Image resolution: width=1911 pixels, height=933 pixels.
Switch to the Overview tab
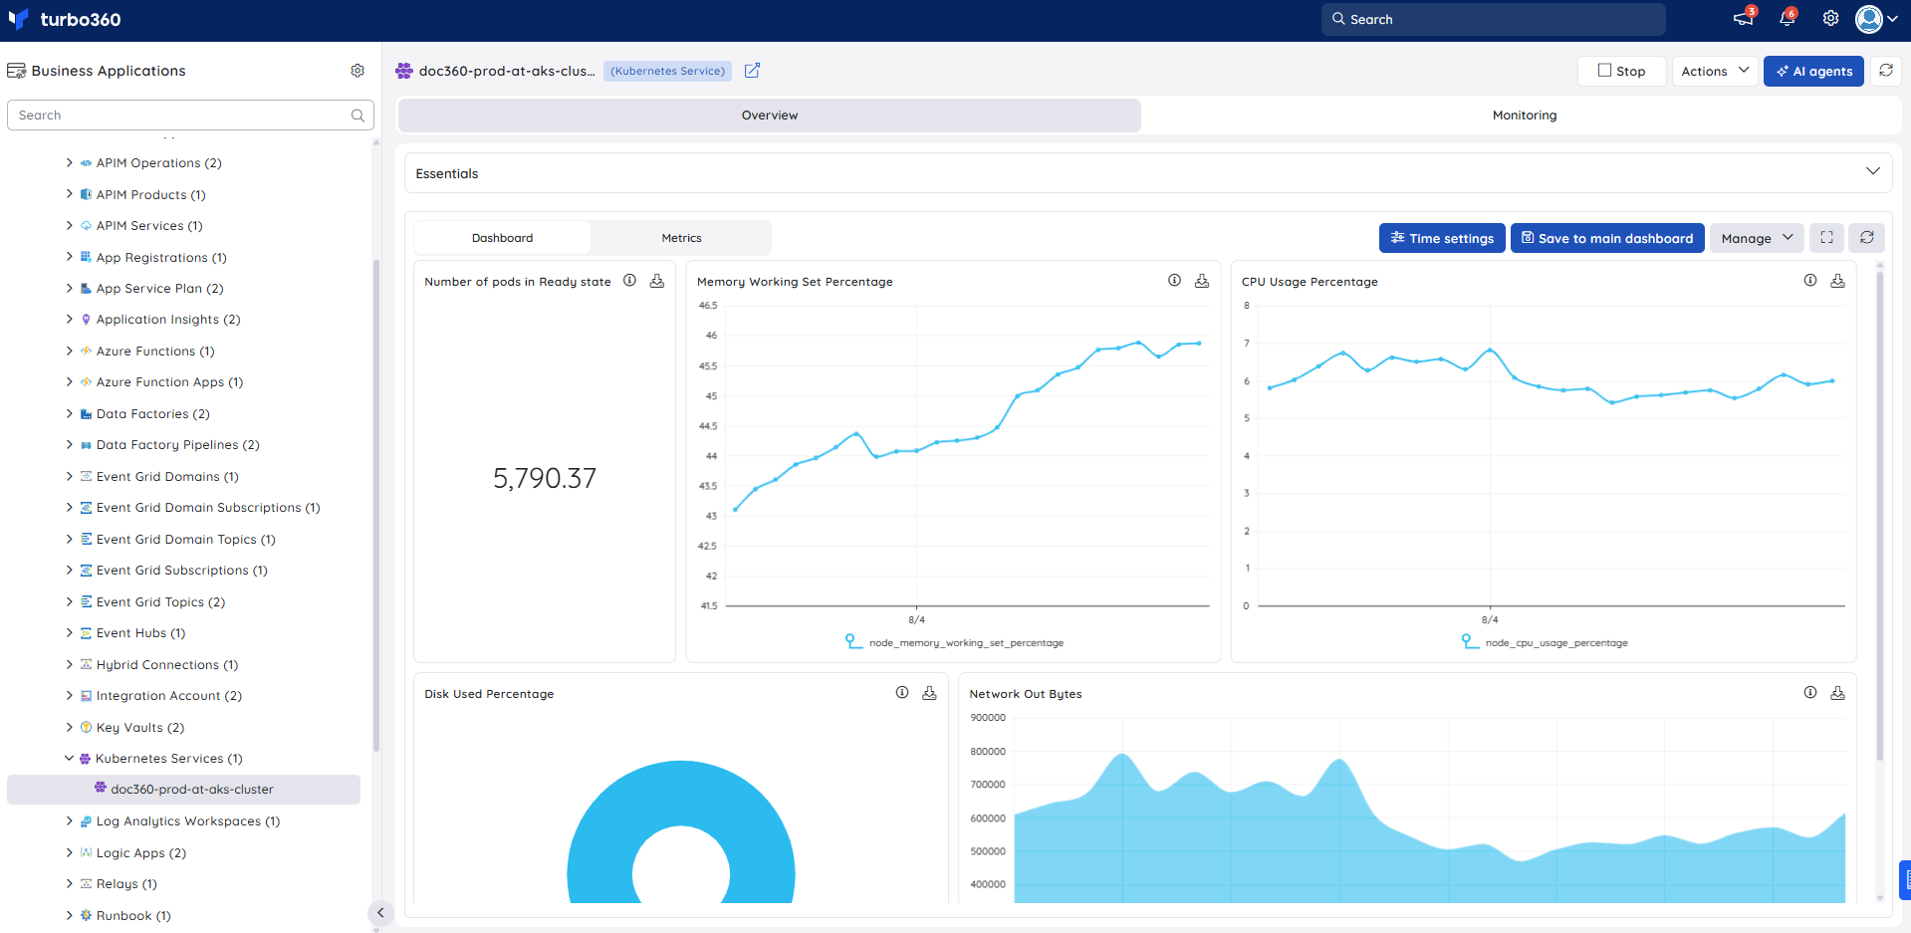[770, 116]
